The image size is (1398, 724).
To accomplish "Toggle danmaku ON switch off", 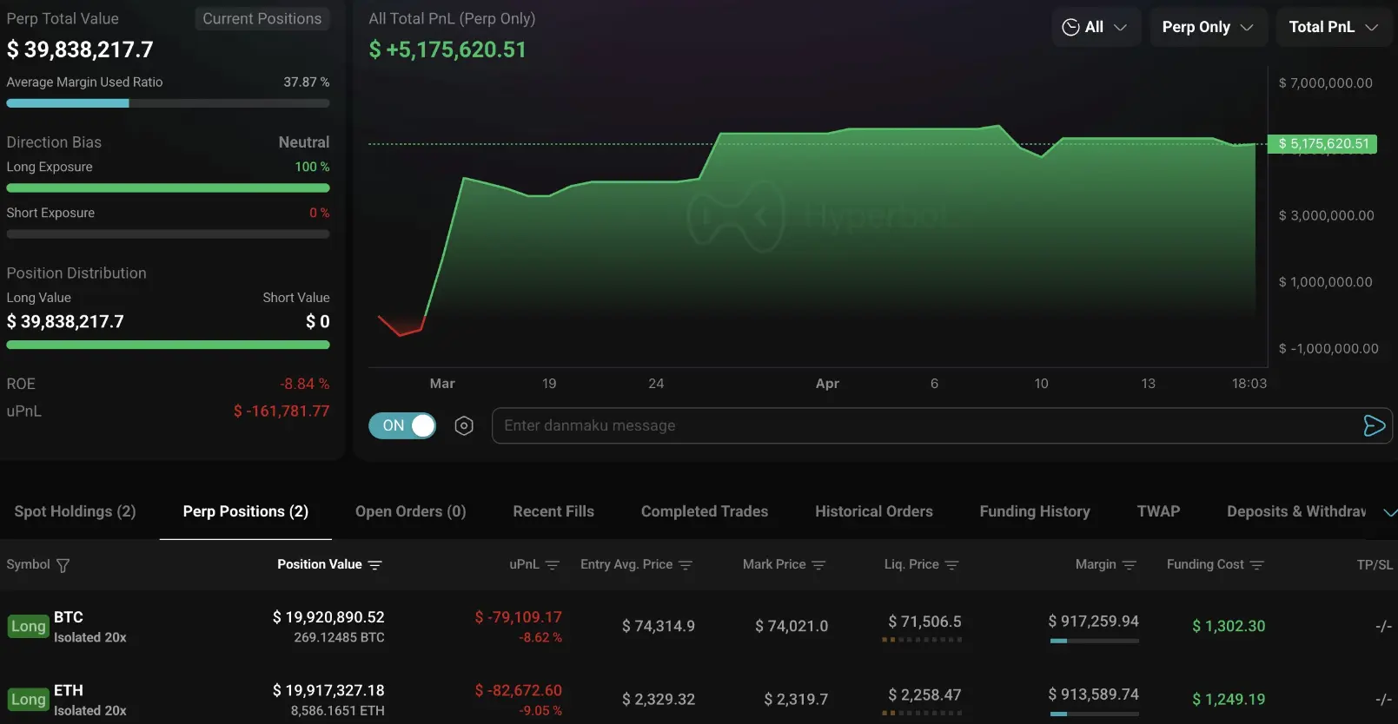I will [402, 425].
